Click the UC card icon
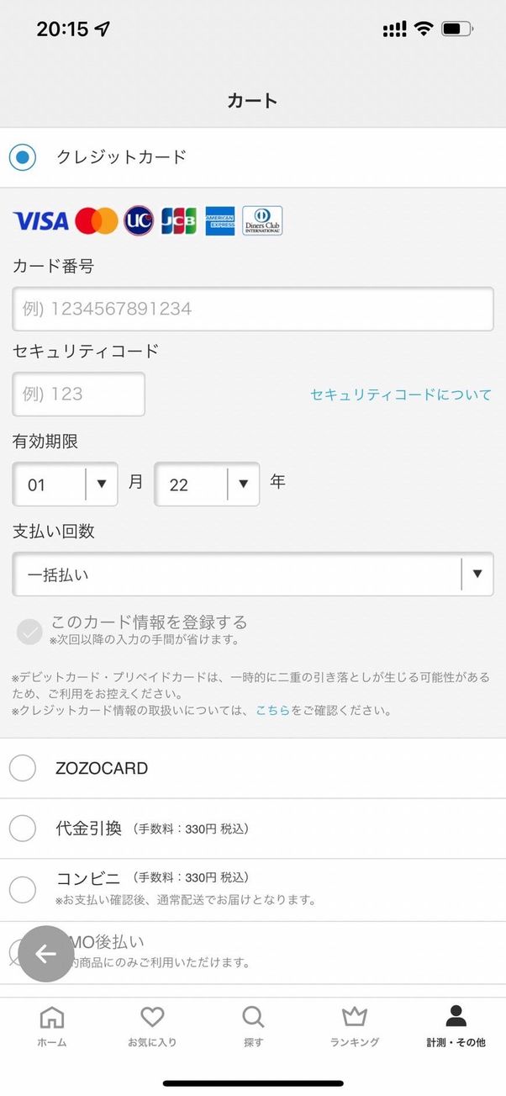 [138, 220]
